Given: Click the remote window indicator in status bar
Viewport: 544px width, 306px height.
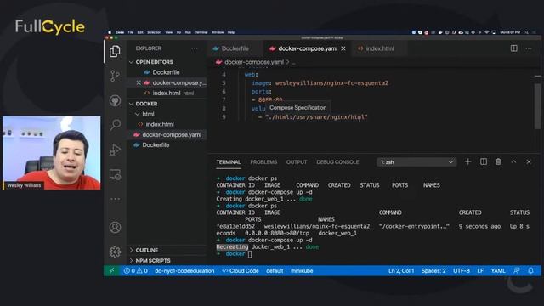Looking at the screenshot, I should click(111, 270).
